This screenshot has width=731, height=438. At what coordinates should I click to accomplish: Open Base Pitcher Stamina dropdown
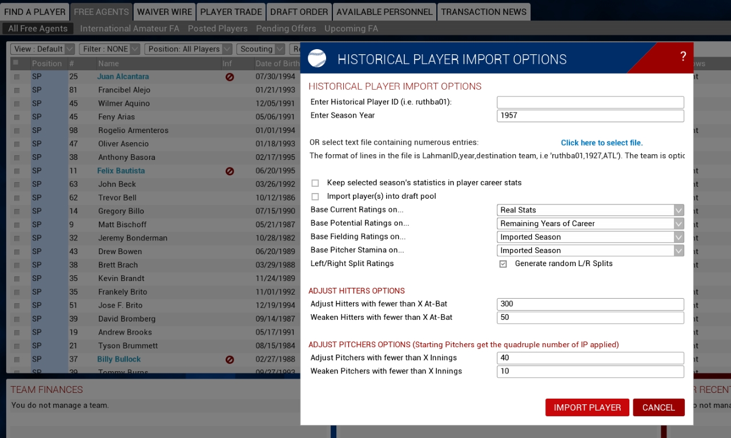[590, 250]
